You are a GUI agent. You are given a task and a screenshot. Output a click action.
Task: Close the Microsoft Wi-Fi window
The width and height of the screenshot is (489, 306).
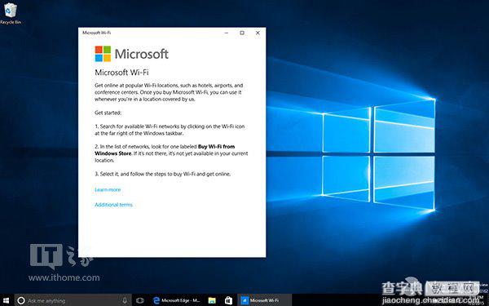click(258, 33)
